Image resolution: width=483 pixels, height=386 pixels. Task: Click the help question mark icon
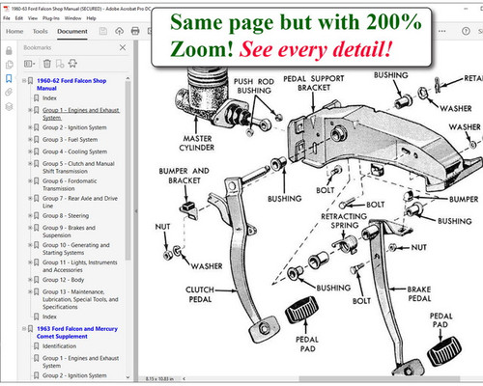[x=466, y=31]
